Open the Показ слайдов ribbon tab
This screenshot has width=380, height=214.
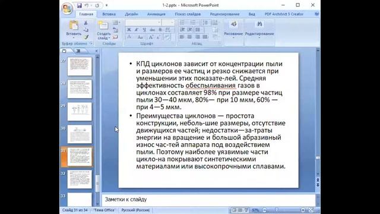188,14
